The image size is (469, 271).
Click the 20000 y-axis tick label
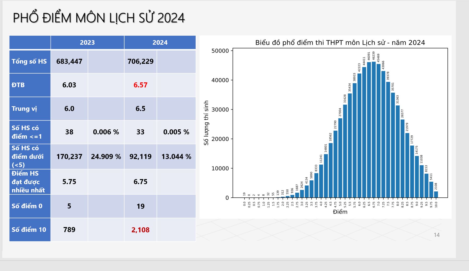point(220,139)
